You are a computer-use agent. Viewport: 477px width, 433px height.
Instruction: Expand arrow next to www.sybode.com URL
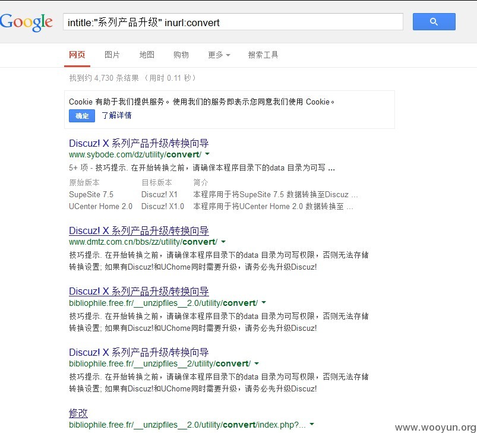207,154
